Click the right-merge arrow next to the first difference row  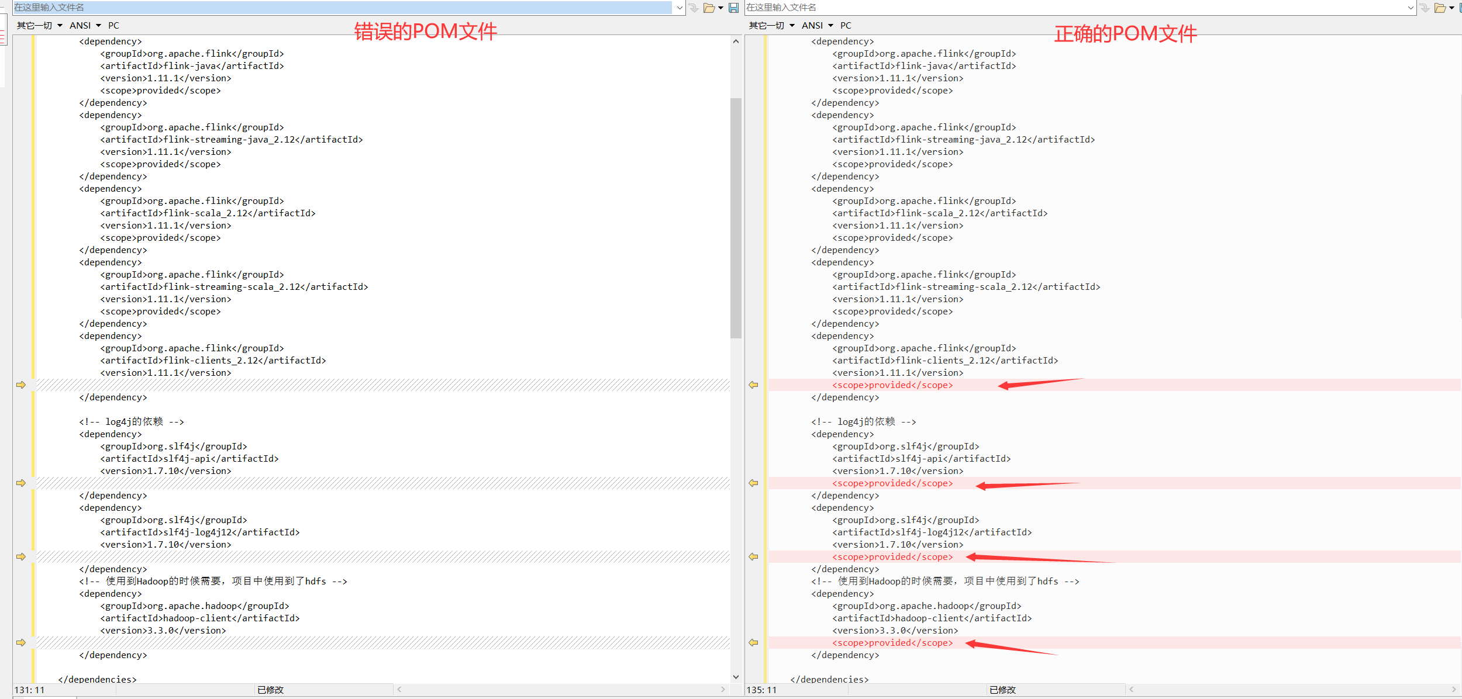coord(21,385)
